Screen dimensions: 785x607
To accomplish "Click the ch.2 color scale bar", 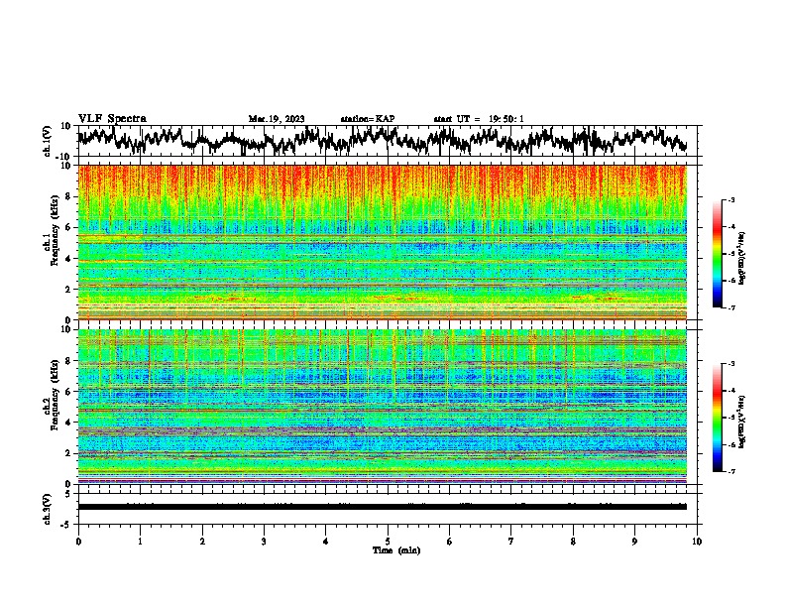I will click(717, 418).
